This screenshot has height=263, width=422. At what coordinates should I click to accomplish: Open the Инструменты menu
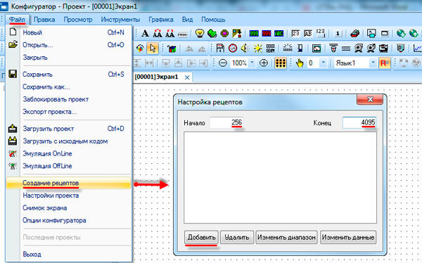click(x=120, y=20)
